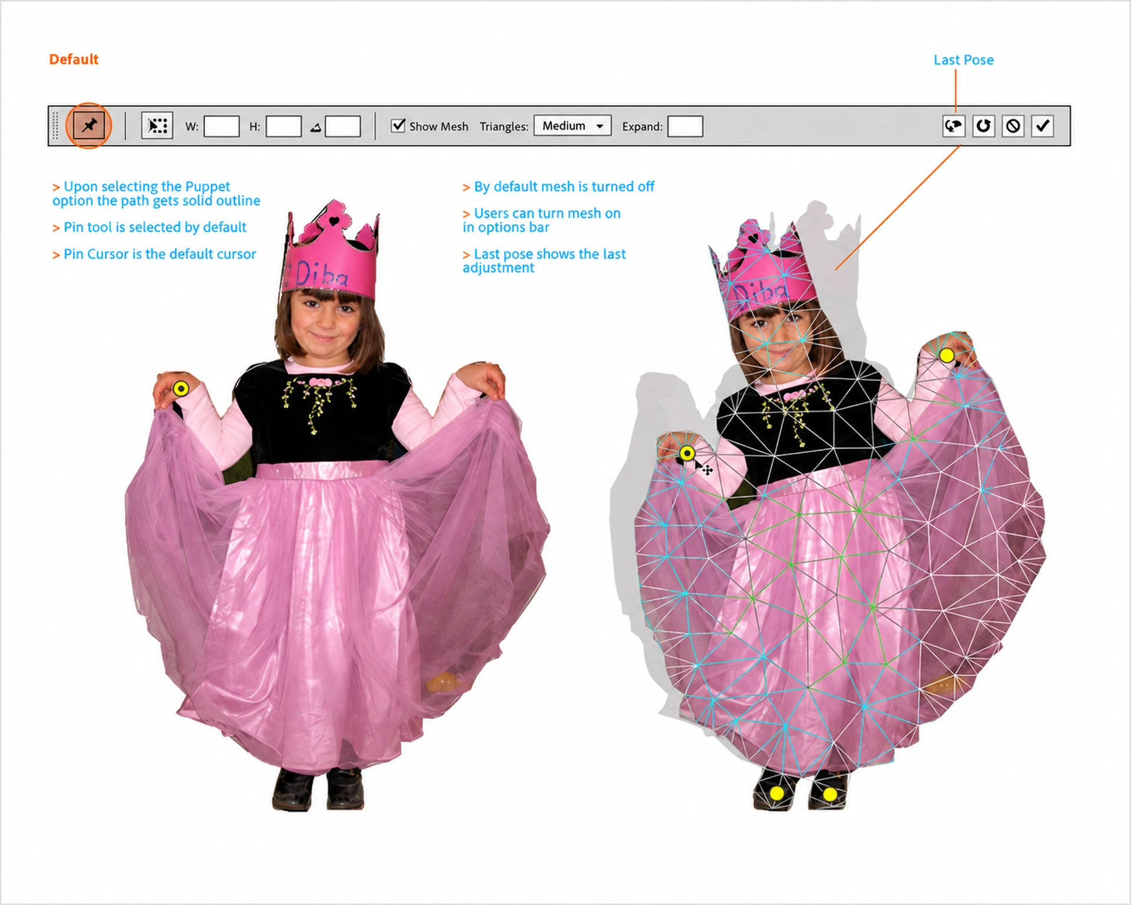Click the options bar gripper handle

click(56, 125)
